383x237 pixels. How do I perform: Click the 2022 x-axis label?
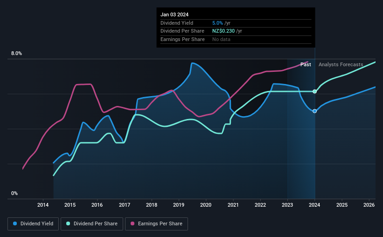[260, 205]
